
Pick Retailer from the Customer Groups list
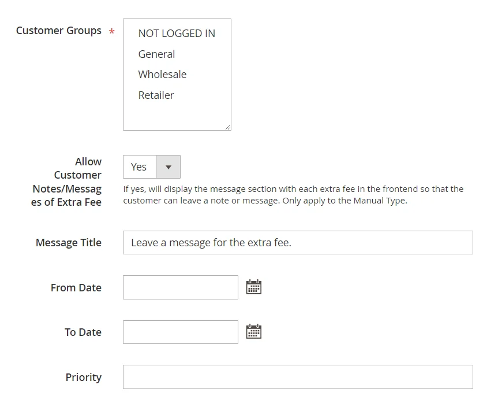[156, 95]
